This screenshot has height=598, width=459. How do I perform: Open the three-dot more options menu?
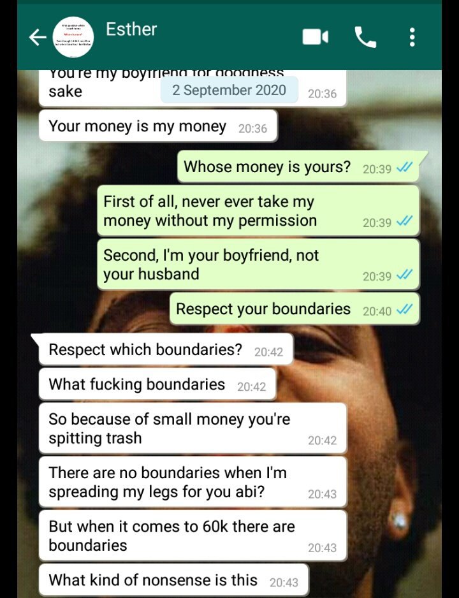[x=412, y=37]
